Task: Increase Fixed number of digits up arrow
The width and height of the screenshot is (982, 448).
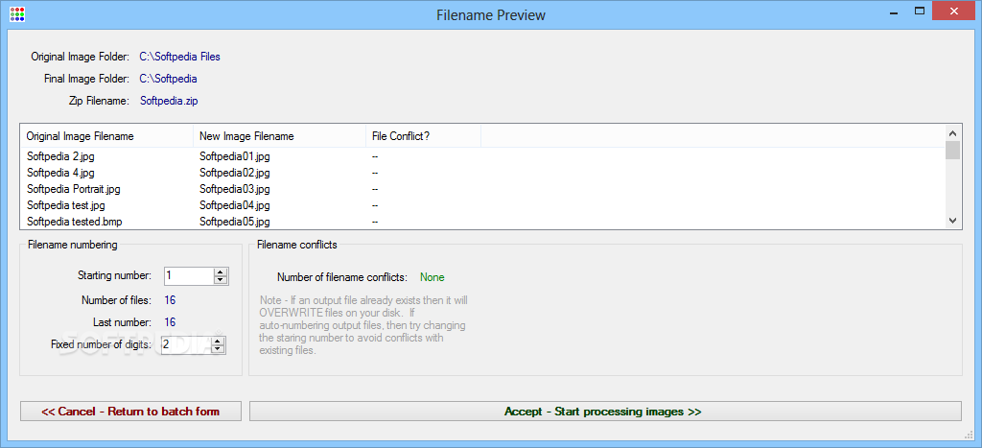Action: pyautogui.click(x=218, y=342)
